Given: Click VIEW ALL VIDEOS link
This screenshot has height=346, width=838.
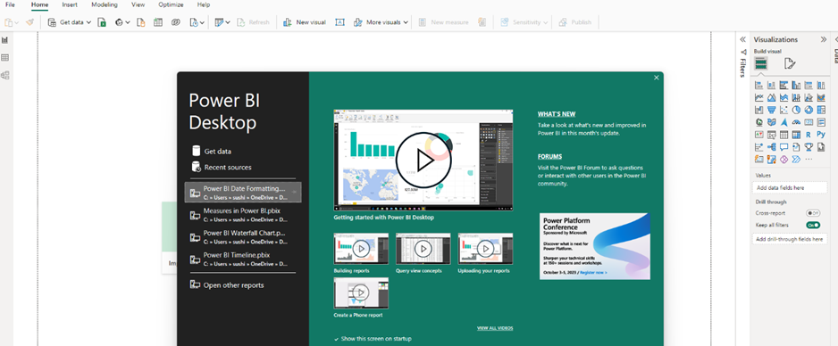Looking at the screenshot, I should [x=495, y=328].
